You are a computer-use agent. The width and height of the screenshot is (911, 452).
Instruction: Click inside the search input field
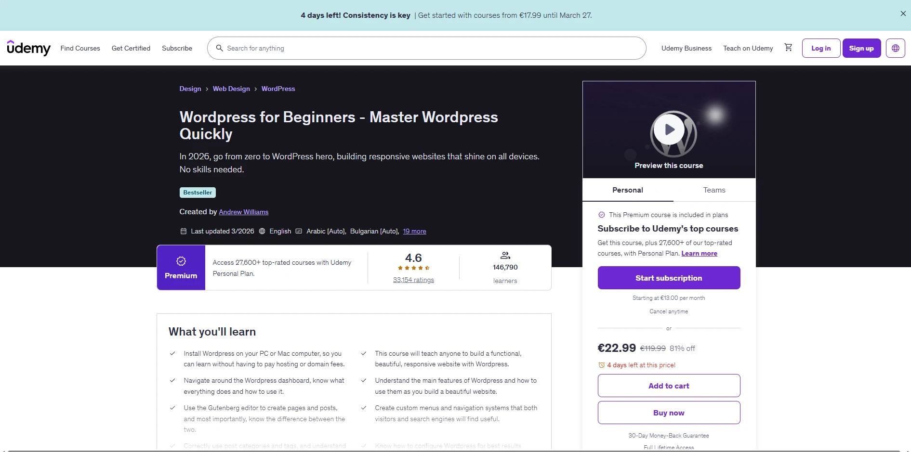[337, 48]
